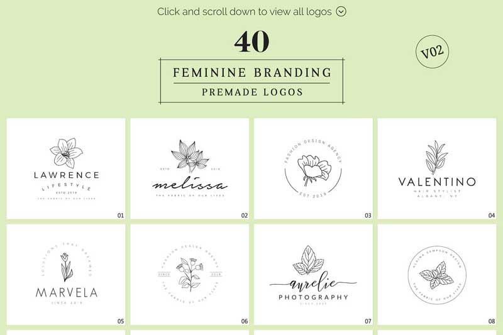Click the down chevron circle icon

(x=341, y=11)
